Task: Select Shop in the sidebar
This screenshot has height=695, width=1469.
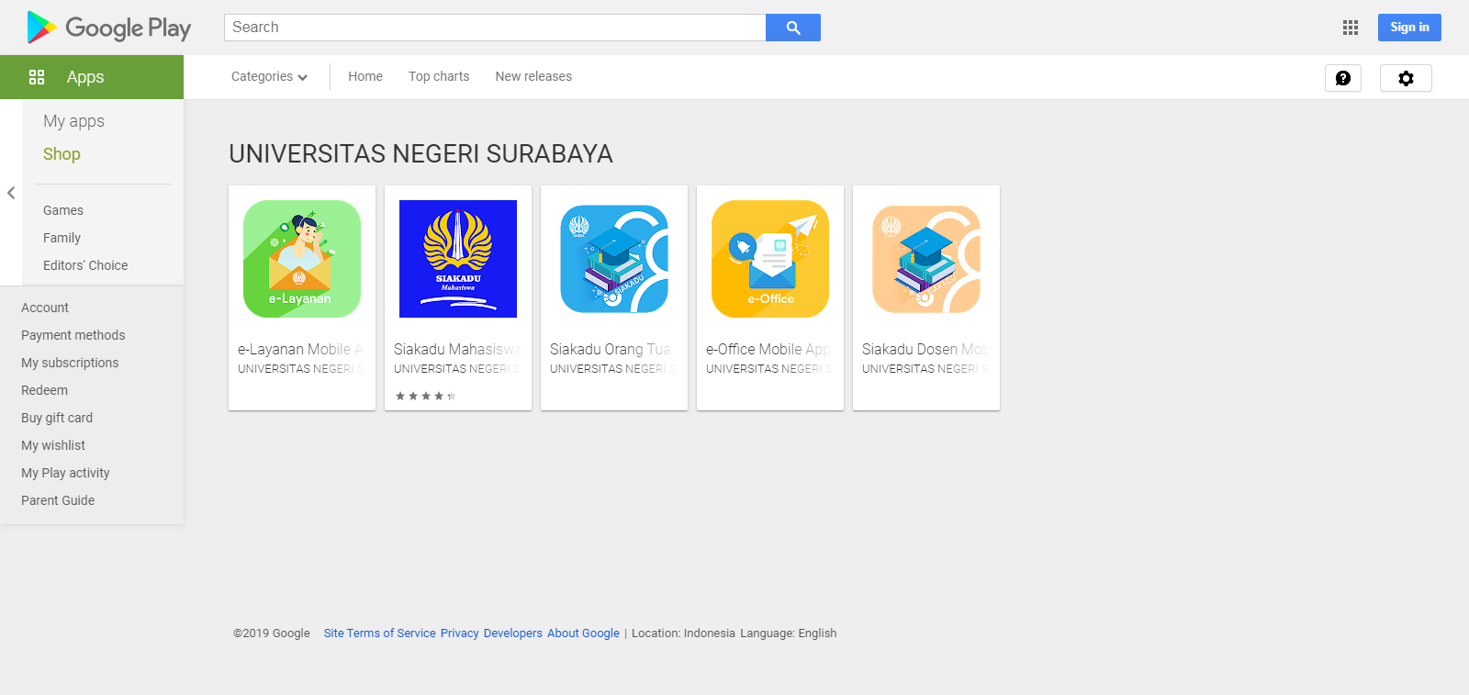Action: click(x=62, y=154)
